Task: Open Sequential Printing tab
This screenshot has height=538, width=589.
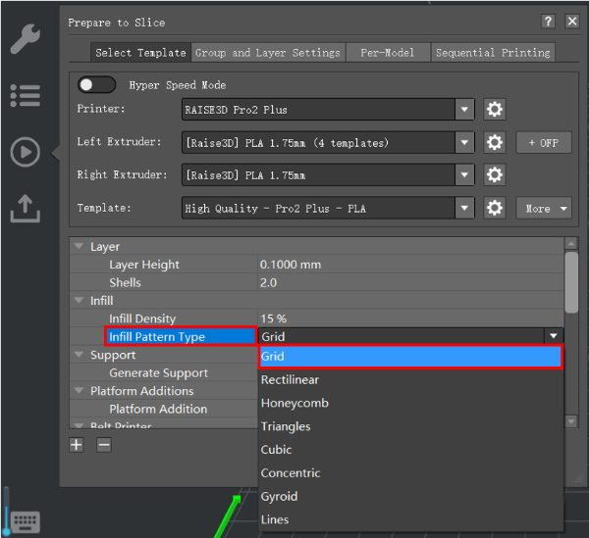Action: pyautogui.click(x=493, y=53)
